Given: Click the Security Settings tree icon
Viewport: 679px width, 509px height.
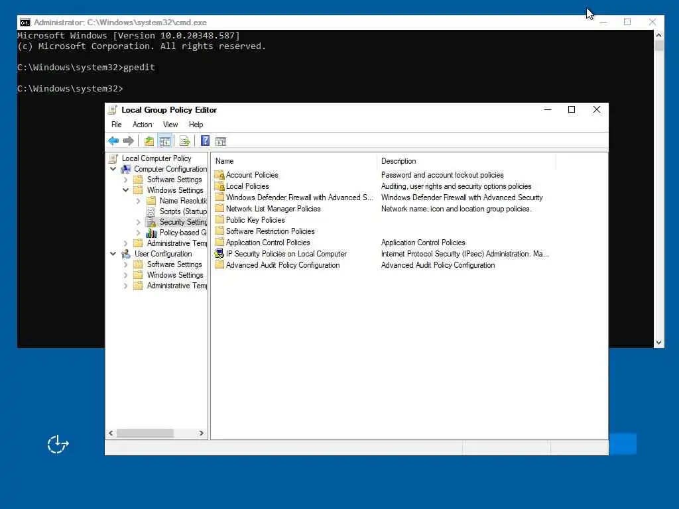Looking at the screenshot, I should [x=151, y=222].
